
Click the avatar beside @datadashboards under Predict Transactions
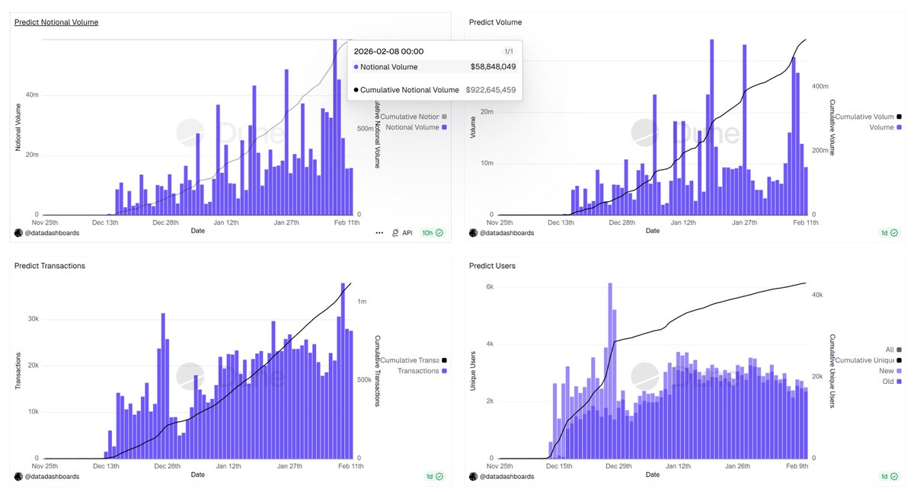(x=18, y=476)
